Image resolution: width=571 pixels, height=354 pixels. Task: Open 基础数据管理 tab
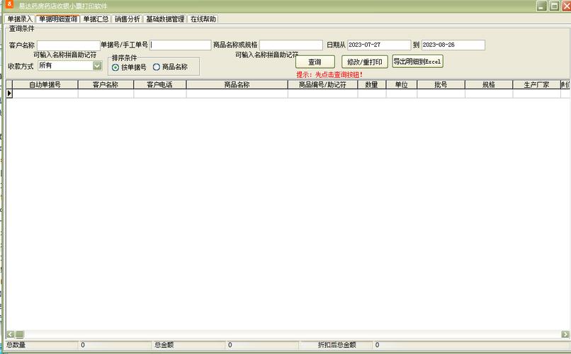(165, 19)
